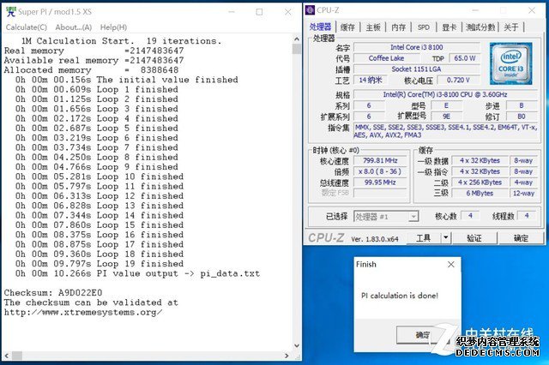Click the 'Allocated memory = 8388648' line
Screen dimensions: 549x365
click(92, 70)
